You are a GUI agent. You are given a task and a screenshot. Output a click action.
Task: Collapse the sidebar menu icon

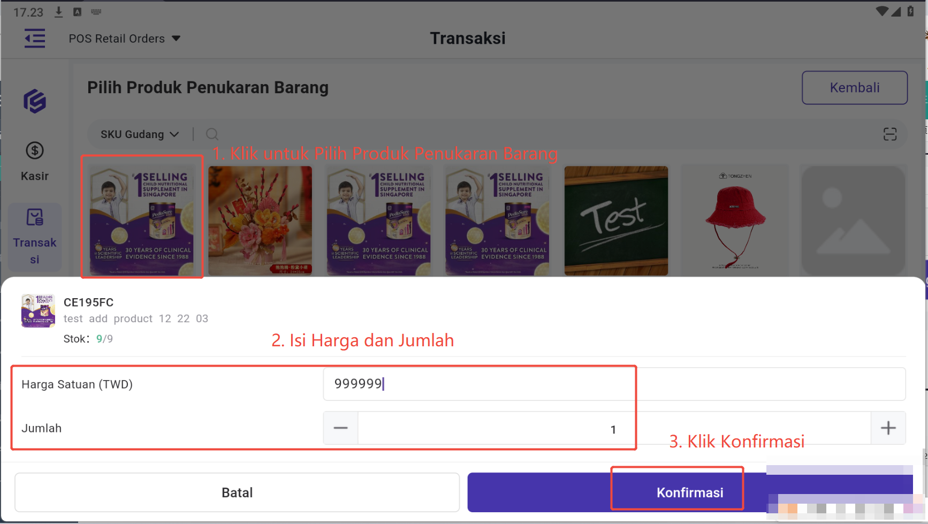point(35,39)
